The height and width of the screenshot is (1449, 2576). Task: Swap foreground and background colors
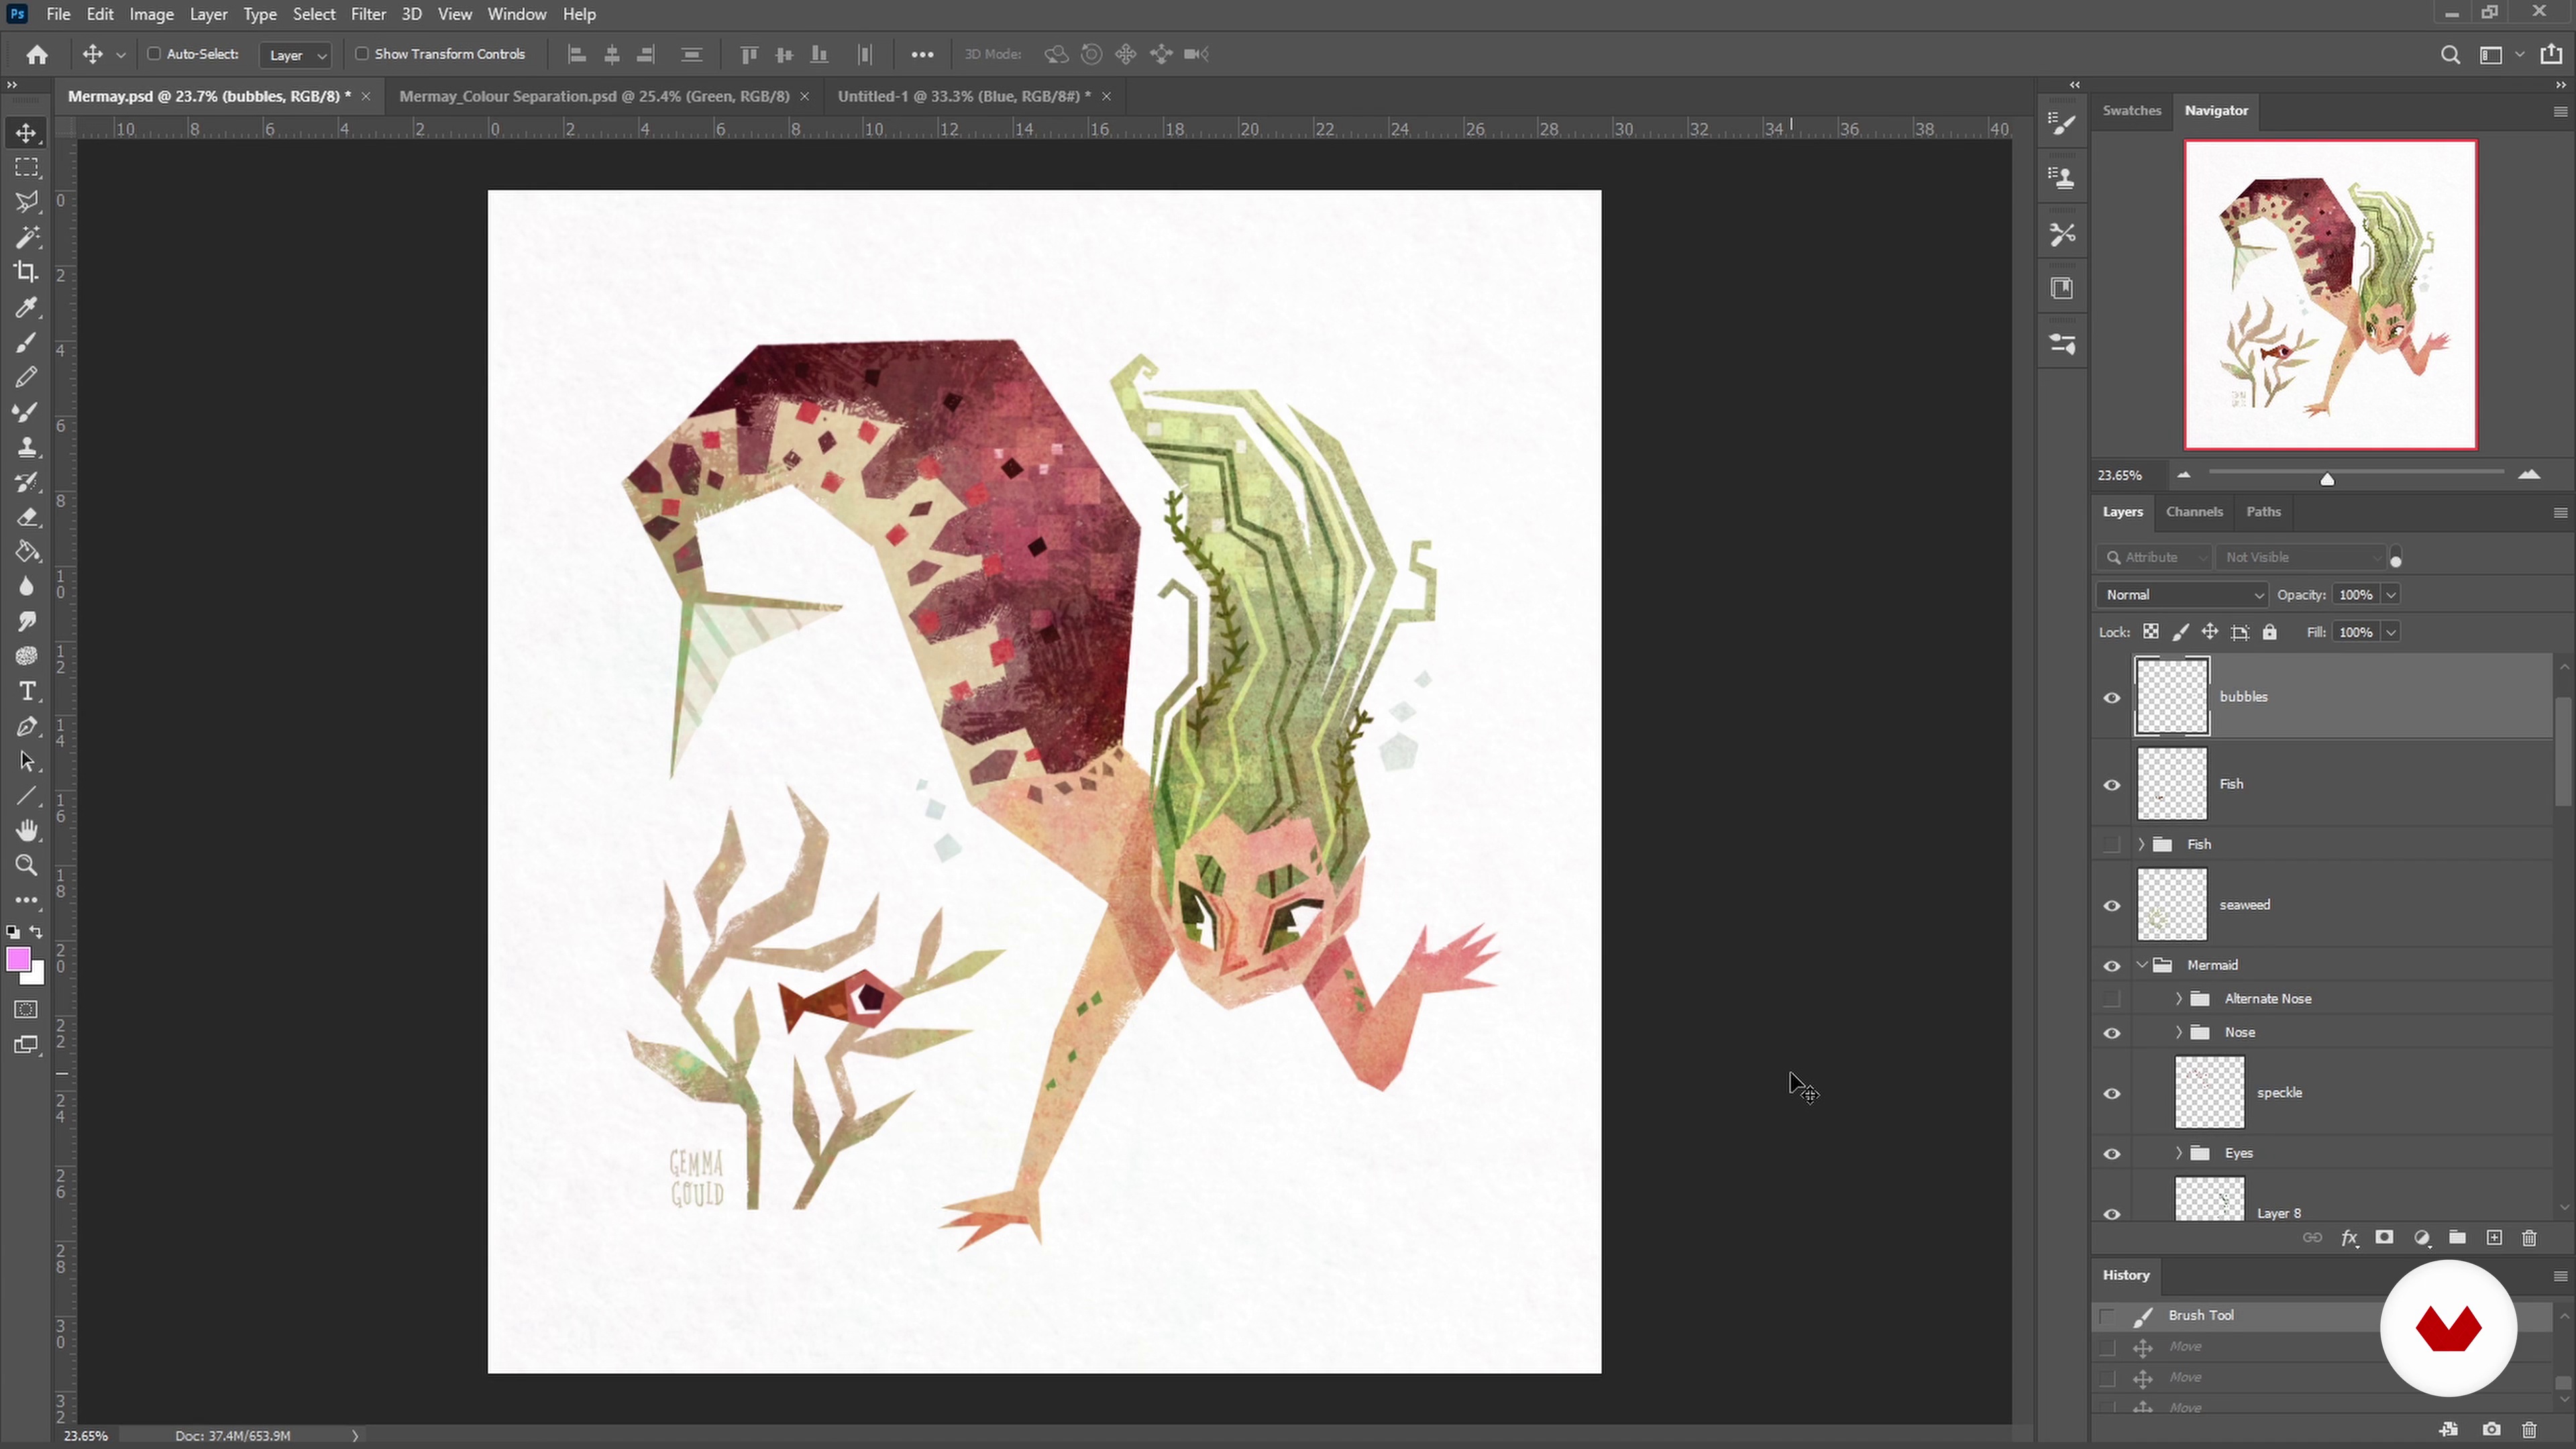(x=37, y=932)
